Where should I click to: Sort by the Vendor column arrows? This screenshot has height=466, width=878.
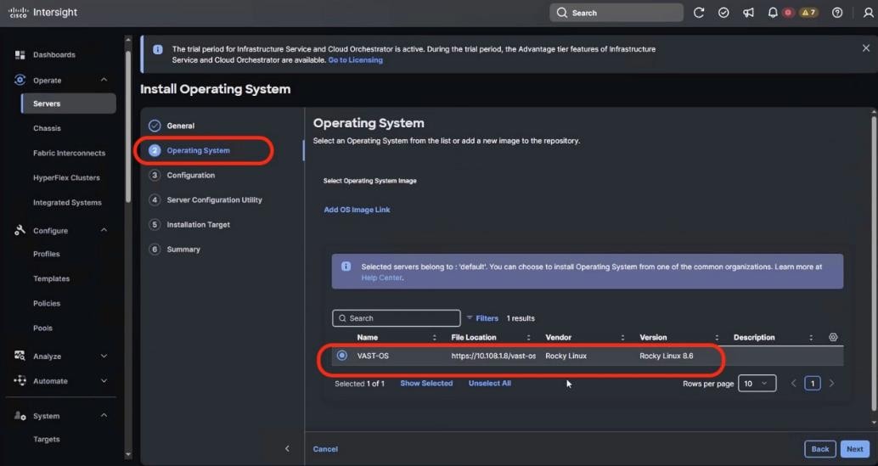click(x=622, y=337)
